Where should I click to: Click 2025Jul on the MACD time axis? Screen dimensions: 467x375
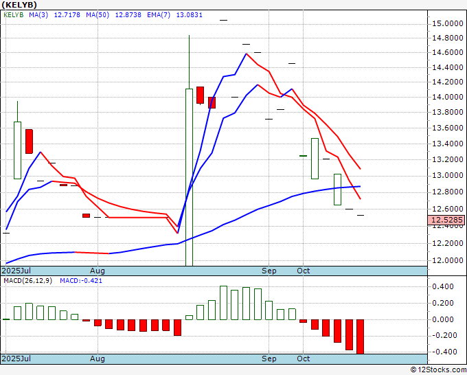[16, 359]
